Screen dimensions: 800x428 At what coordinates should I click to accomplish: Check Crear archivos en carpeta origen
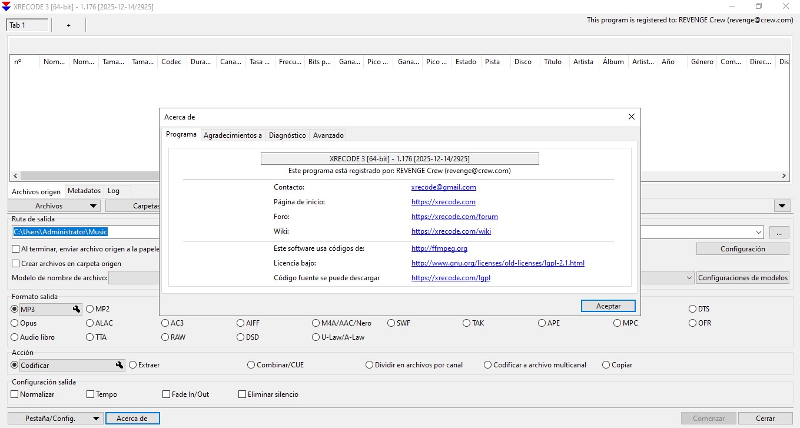(x=16, y=264)
